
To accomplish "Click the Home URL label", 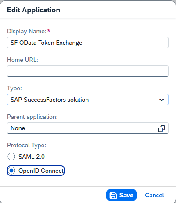I will [x=23, y=60].
